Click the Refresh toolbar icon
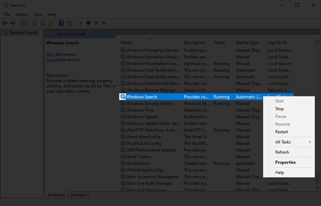321x206 pixels. click(42, 23)
